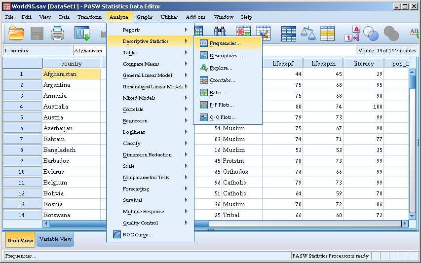Open the File menu
Screen dimensions: 421x263
pos(9,17)
